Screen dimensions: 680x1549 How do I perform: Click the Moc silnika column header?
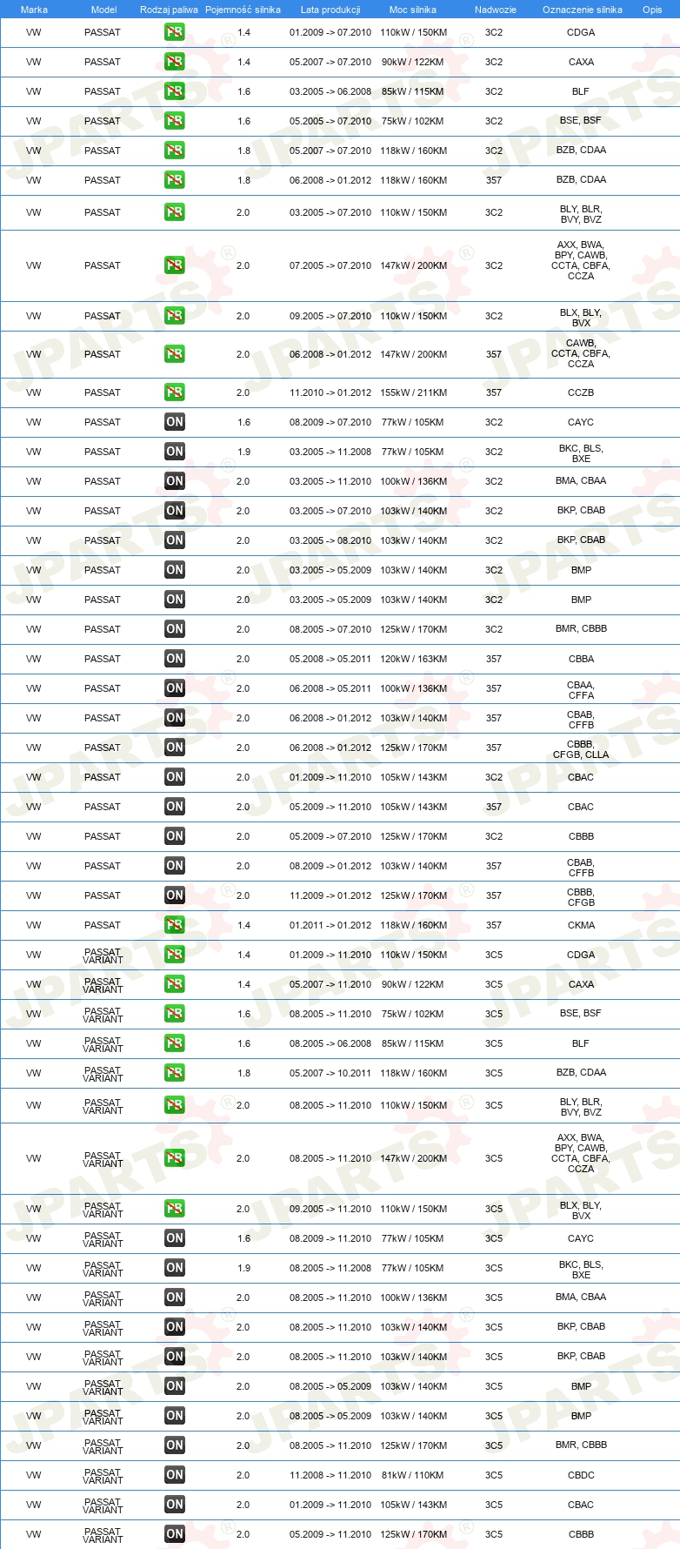click(x=413, y=10)
